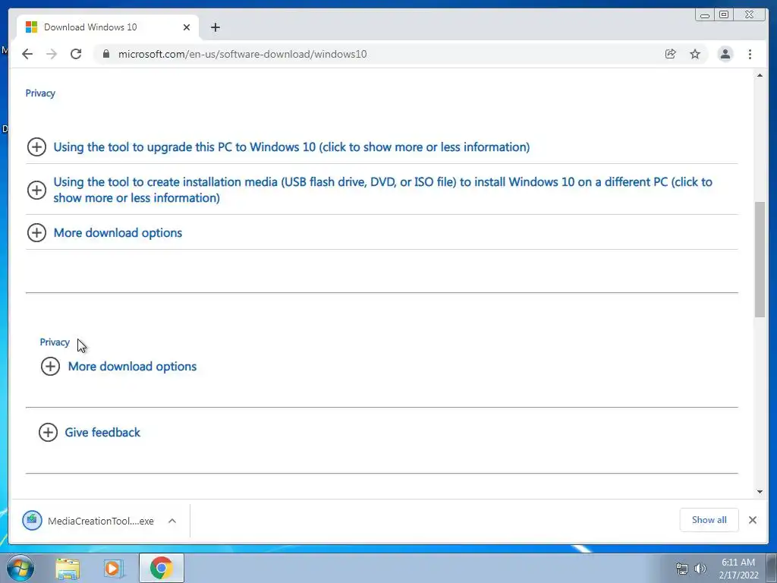777x583 pixels.
Task: Click the scrollbar up arrow
Action: point(760,75)
